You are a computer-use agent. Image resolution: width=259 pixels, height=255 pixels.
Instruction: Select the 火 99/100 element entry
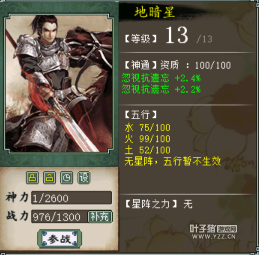pyautogui.click(x=147, y=138)
